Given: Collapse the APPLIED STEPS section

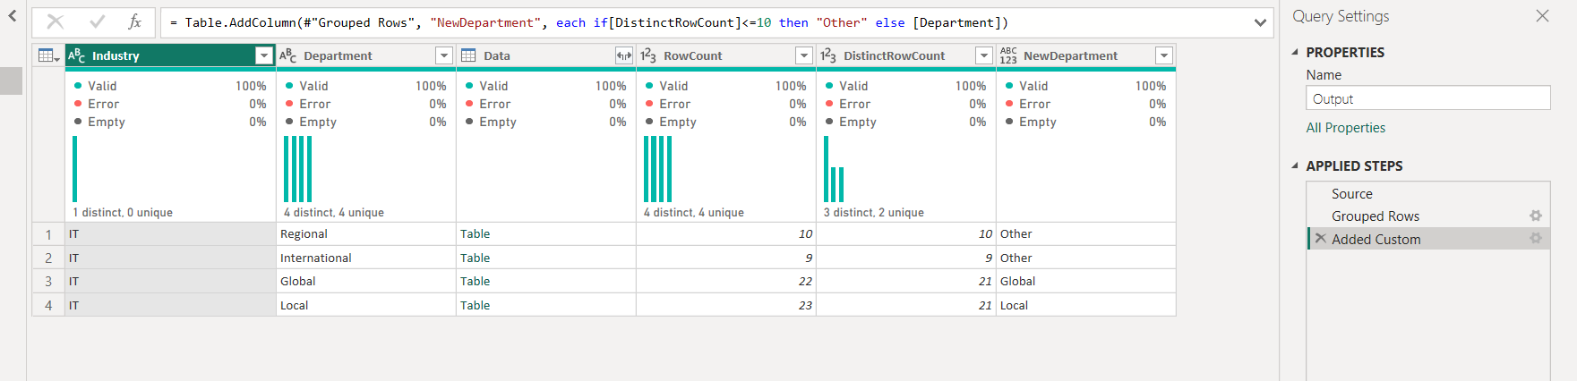Looking at the screenshot, I should coord(1295,165).
